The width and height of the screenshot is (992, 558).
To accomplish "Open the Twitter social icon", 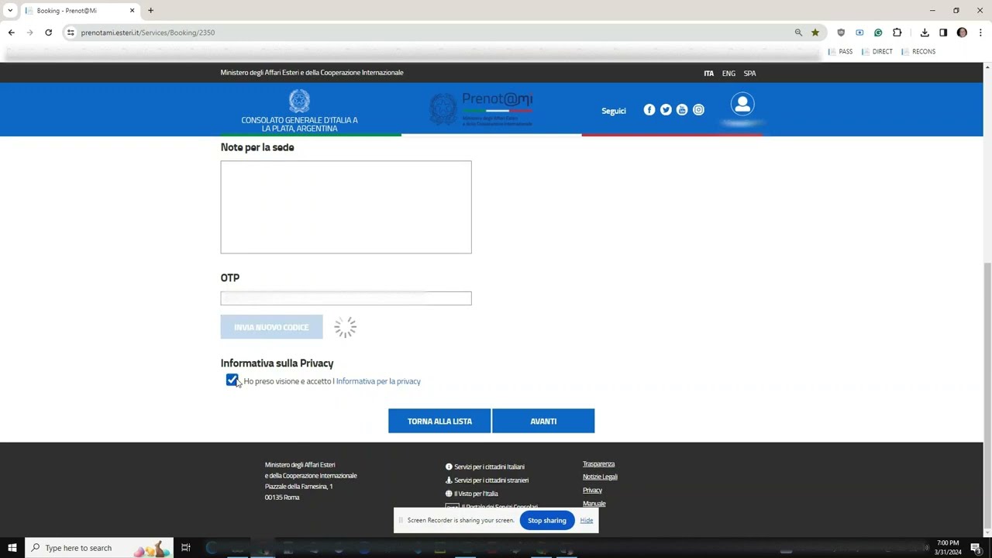I will tap(666, 110).
